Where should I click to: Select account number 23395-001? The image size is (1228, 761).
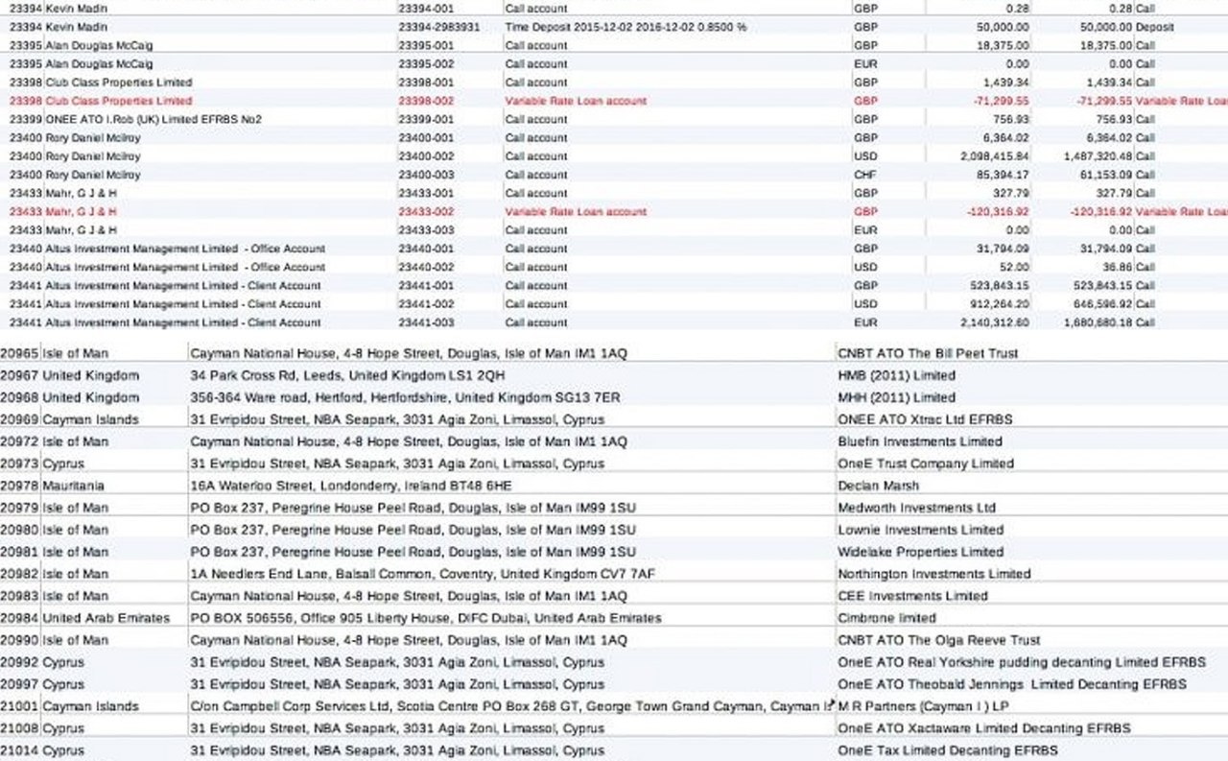(425, 45)
